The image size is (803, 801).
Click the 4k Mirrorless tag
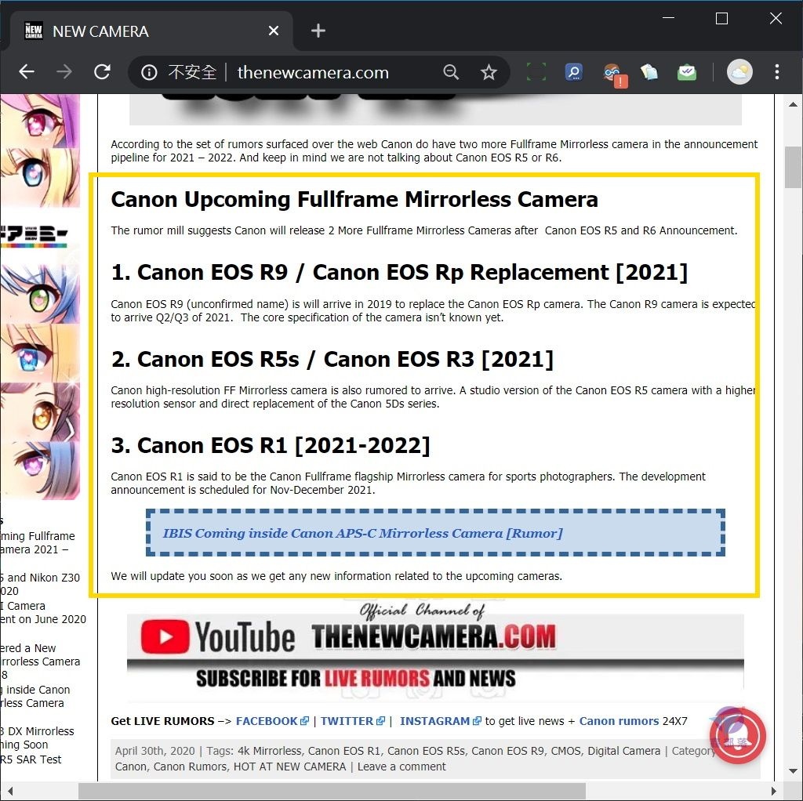point(270,751)
